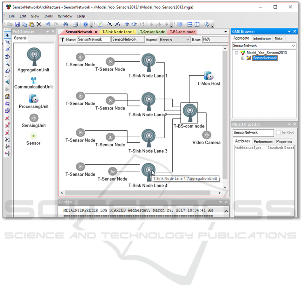Open Preferences tab in Object Inspector
Screen dimensions: 302x297
click(263, 142)
